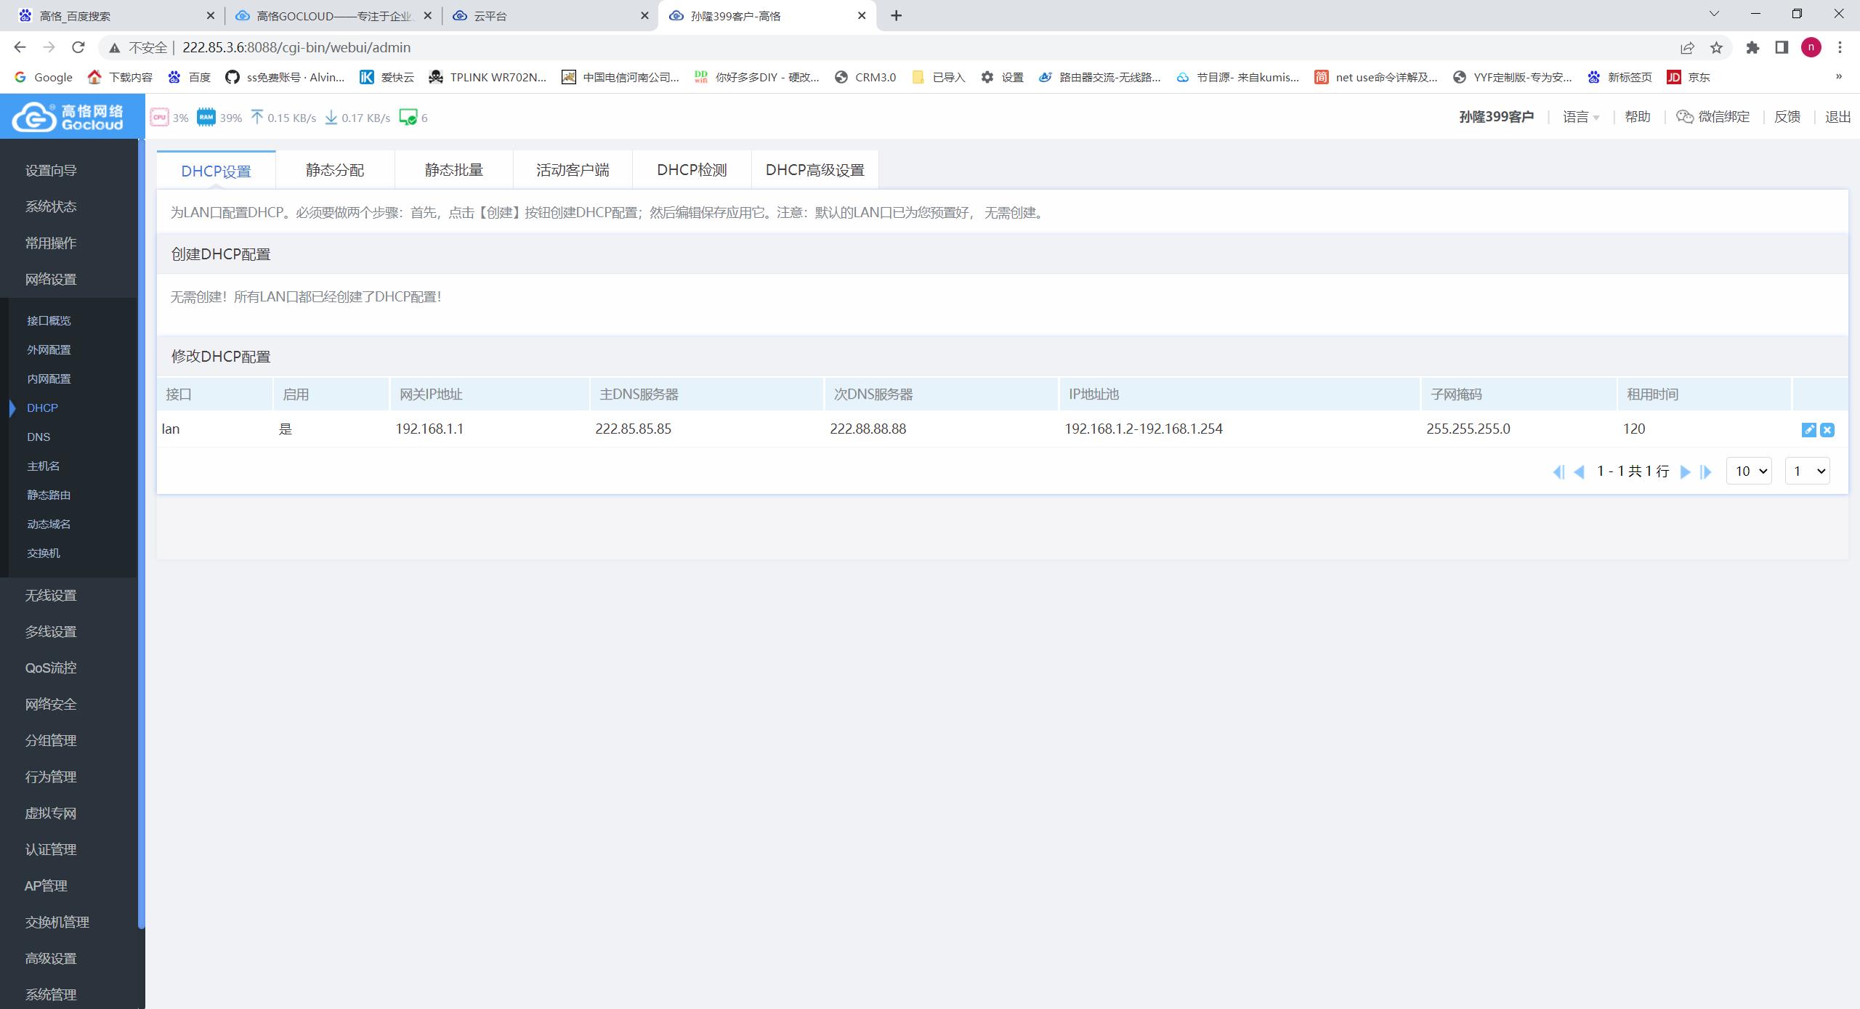Bookmark this page with star

[x=1716, y=48]
